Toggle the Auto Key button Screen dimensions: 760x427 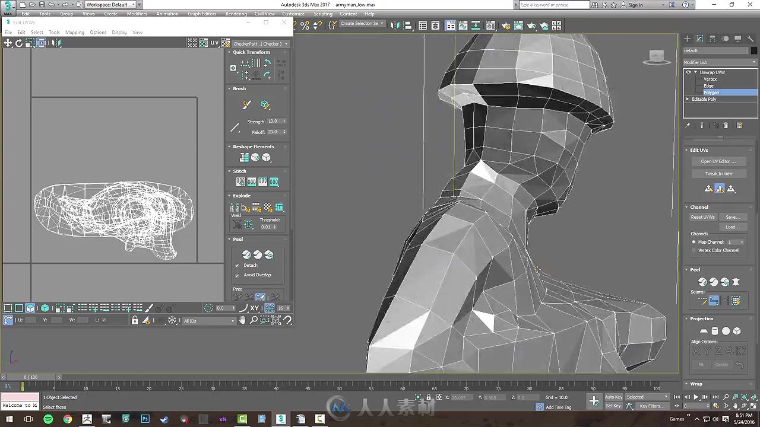(x=613, y=397)
